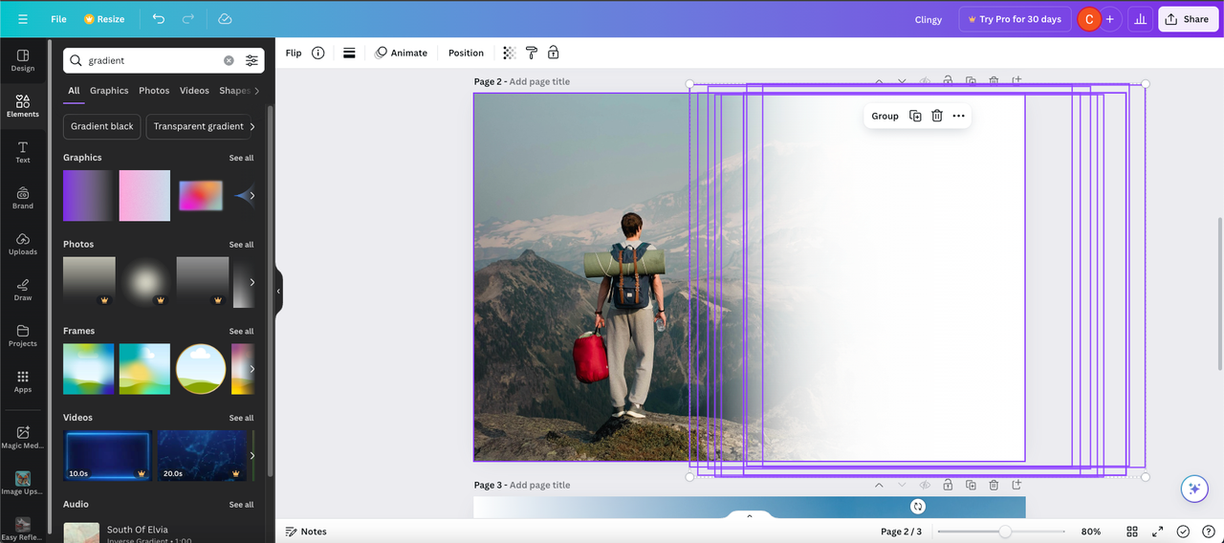This screenshot has width=1224, height=543.
Task: Select the Gradient black suggestion chip
Action: coord(102,126)
